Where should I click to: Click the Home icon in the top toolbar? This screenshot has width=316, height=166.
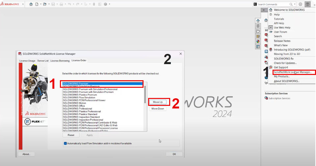pyautogui.click(x=31, y=4)
